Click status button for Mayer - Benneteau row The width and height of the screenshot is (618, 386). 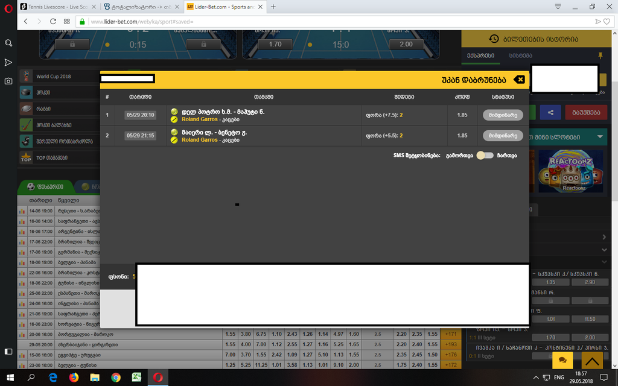click(503, 136)
